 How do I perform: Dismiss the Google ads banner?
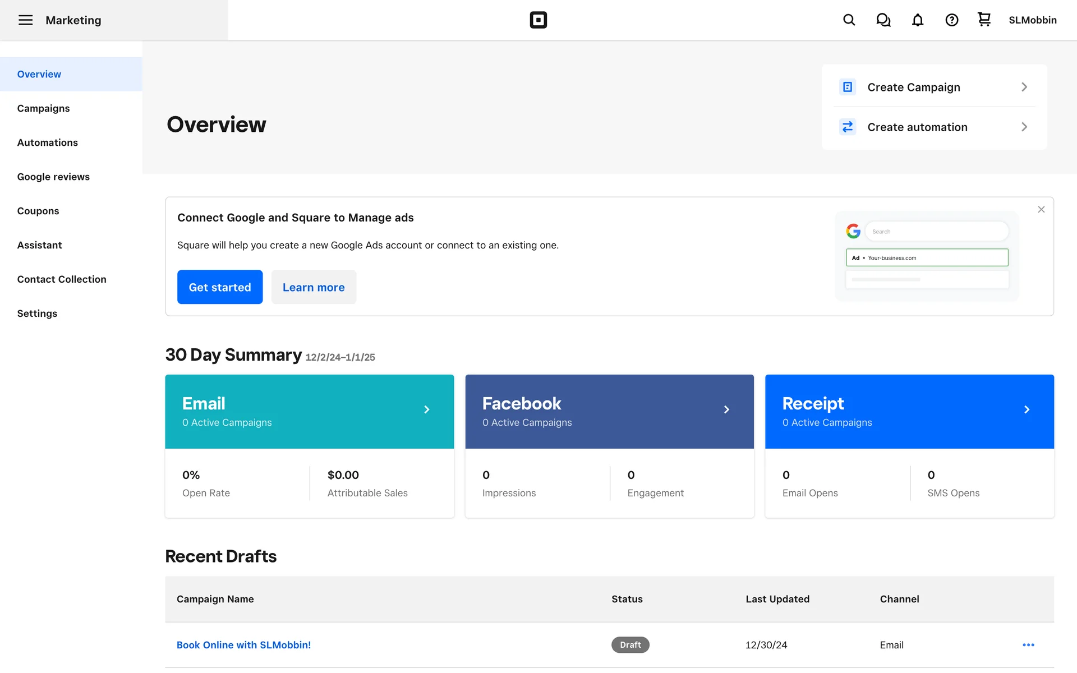tap(1041, 209)
